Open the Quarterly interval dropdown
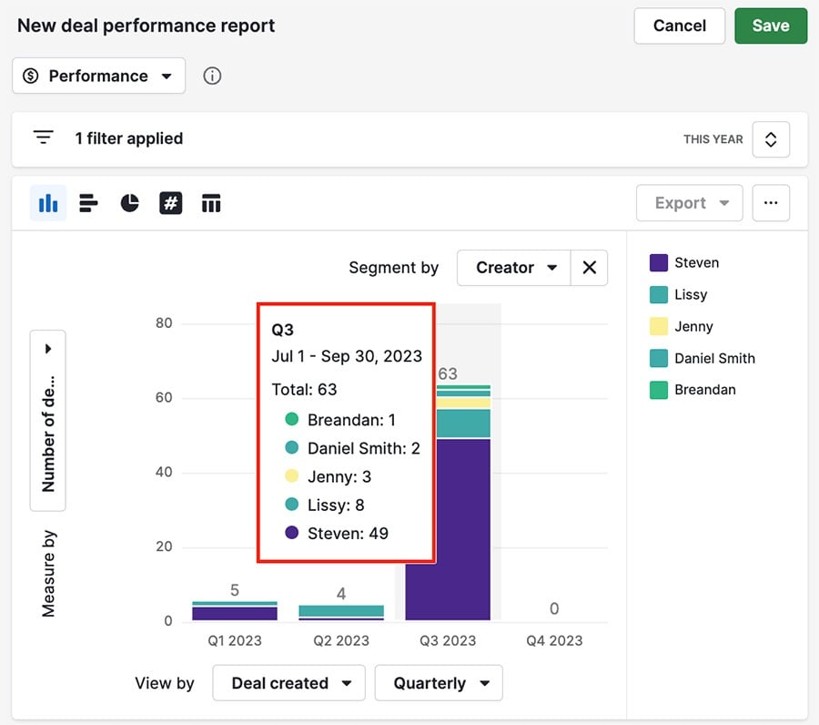819x725 pixels. tap(439, 682)
